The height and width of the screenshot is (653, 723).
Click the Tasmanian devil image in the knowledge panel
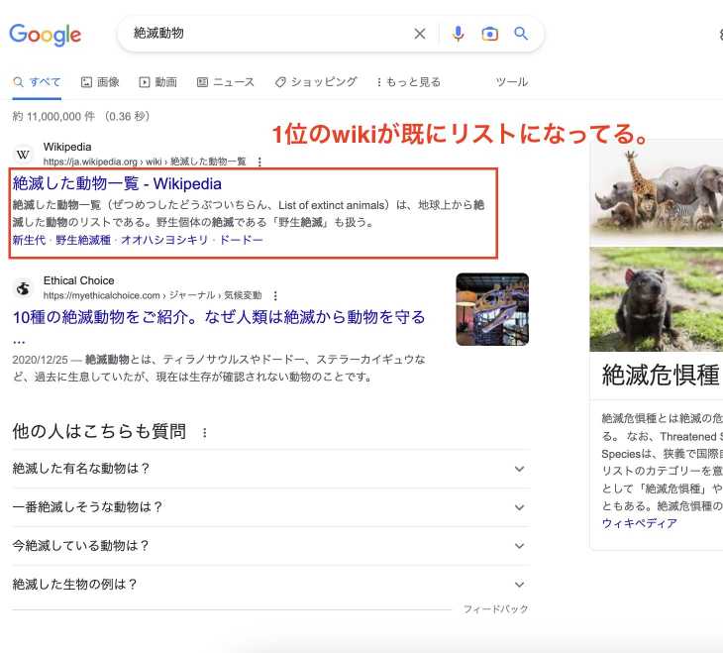coord(656,299)
